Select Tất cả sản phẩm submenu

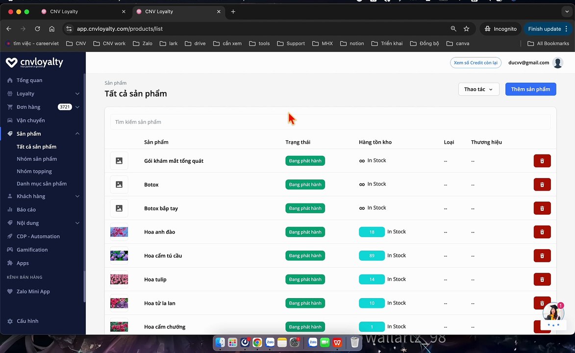[36, 147]
